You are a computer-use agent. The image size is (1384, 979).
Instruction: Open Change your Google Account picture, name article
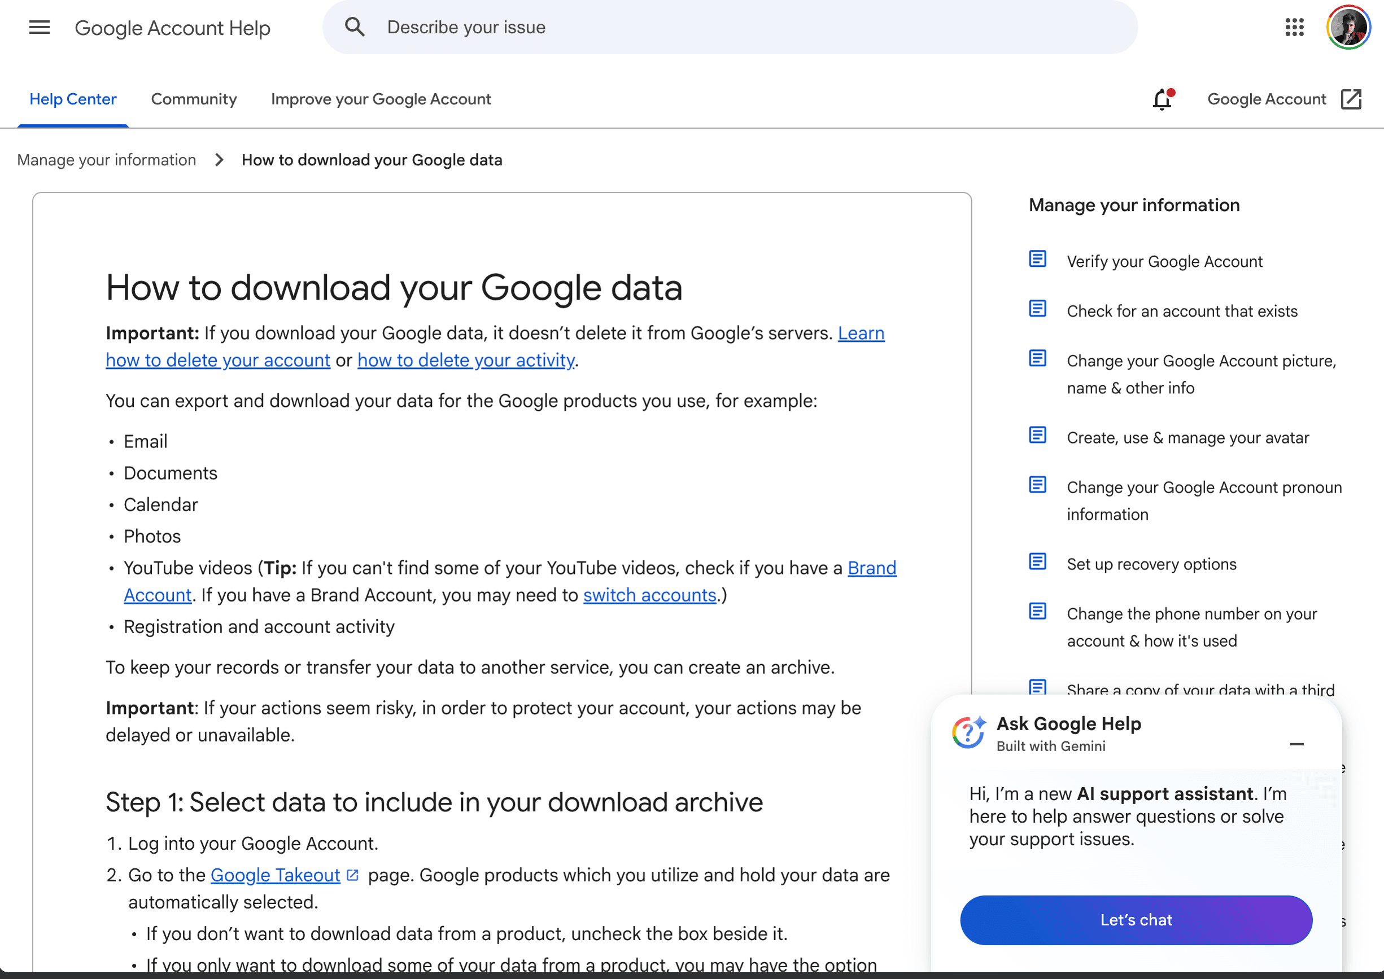[1201, 374]
